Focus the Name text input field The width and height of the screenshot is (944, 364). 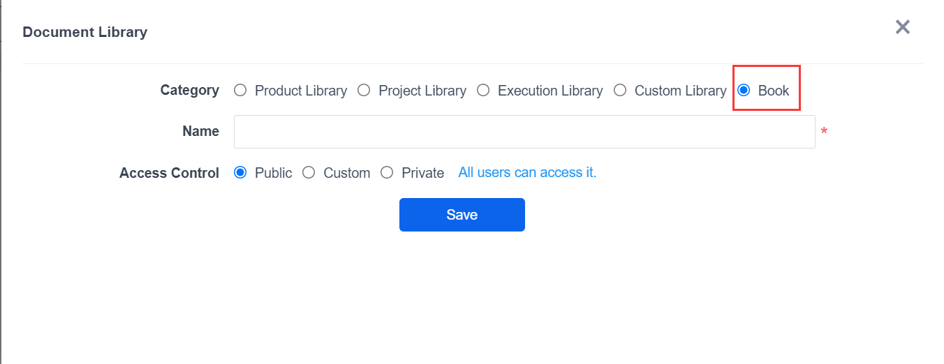click(524, 132)
